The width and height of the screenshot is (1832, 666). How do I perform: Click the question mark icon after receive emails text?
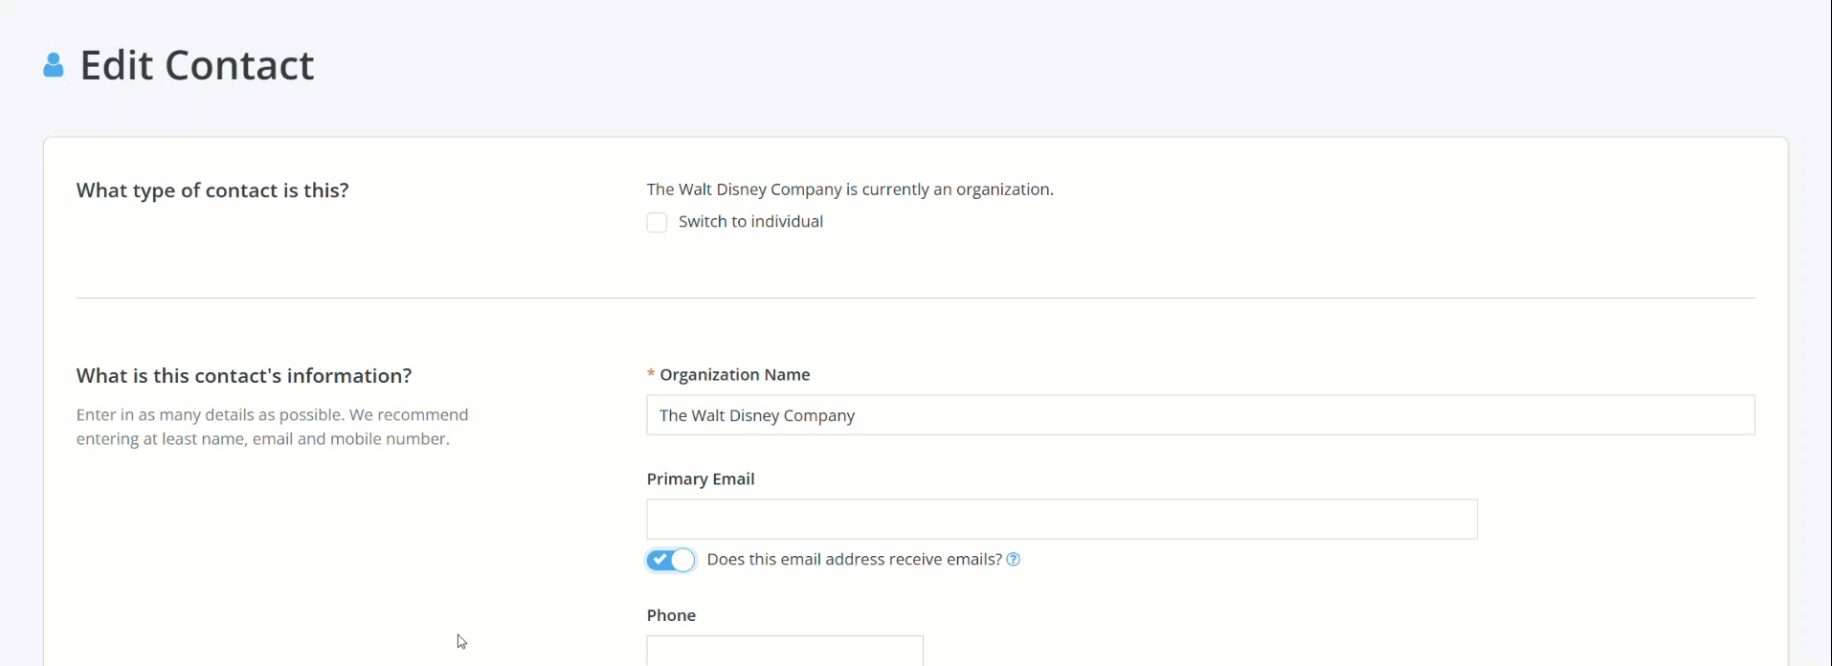click(x=1014, y=559)
